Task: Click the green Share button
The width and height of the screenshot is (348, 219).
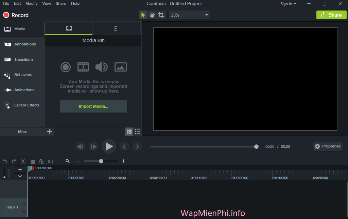Action: click(331, 15)
